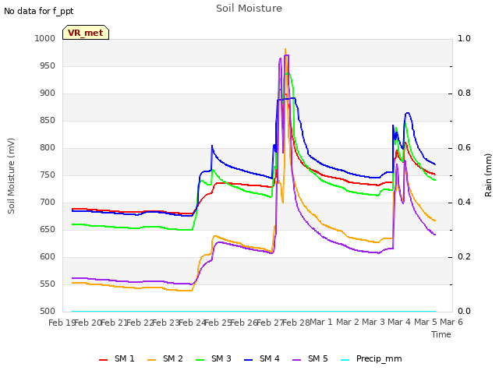
Task: Click the blue SM 4 spike on Feb 25
Action: [212, 146]
